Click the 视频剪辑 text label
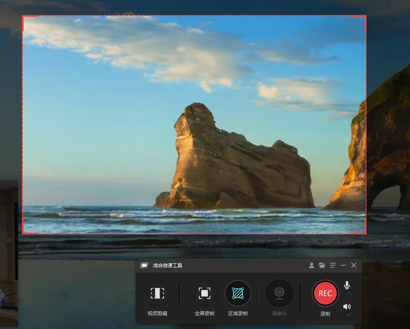410x329 pixels. (x=157, y=313)
